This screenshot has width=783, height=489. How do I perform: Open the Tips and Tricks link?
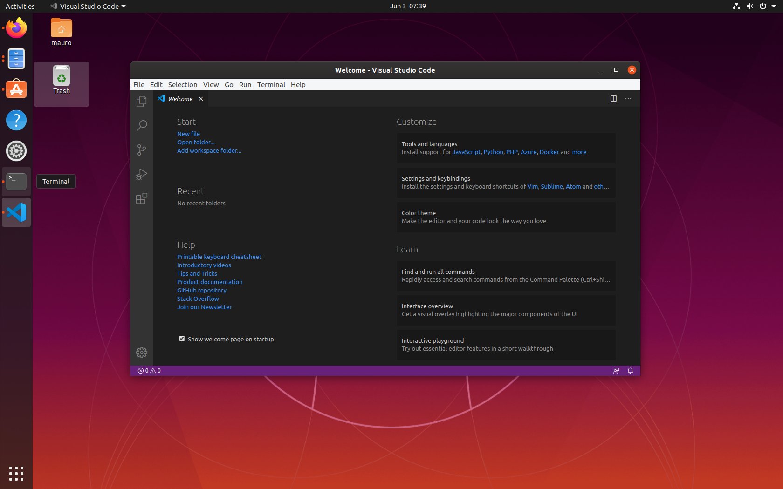pos(197,273)
